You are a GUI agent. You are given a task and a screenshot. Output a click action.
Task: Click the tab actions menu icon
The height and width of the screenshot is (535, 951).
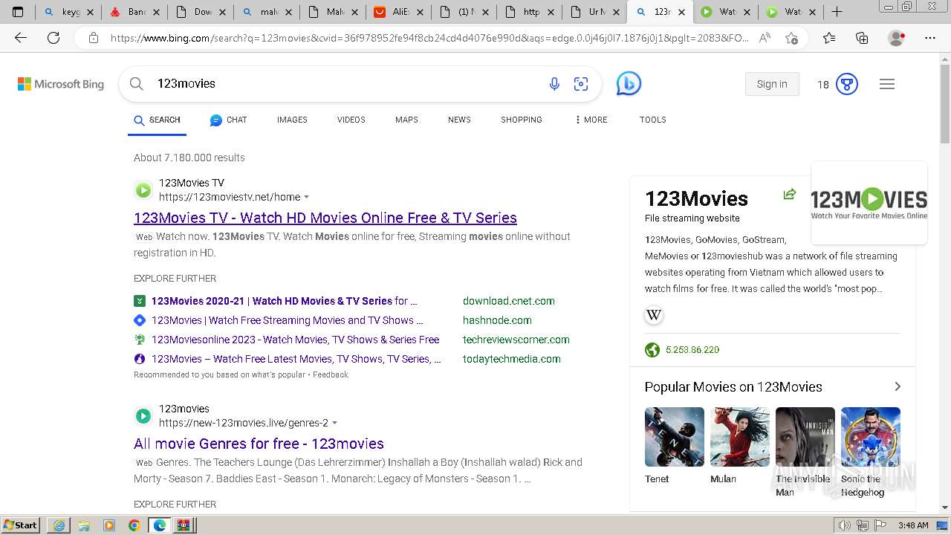(x=18, y=12)
